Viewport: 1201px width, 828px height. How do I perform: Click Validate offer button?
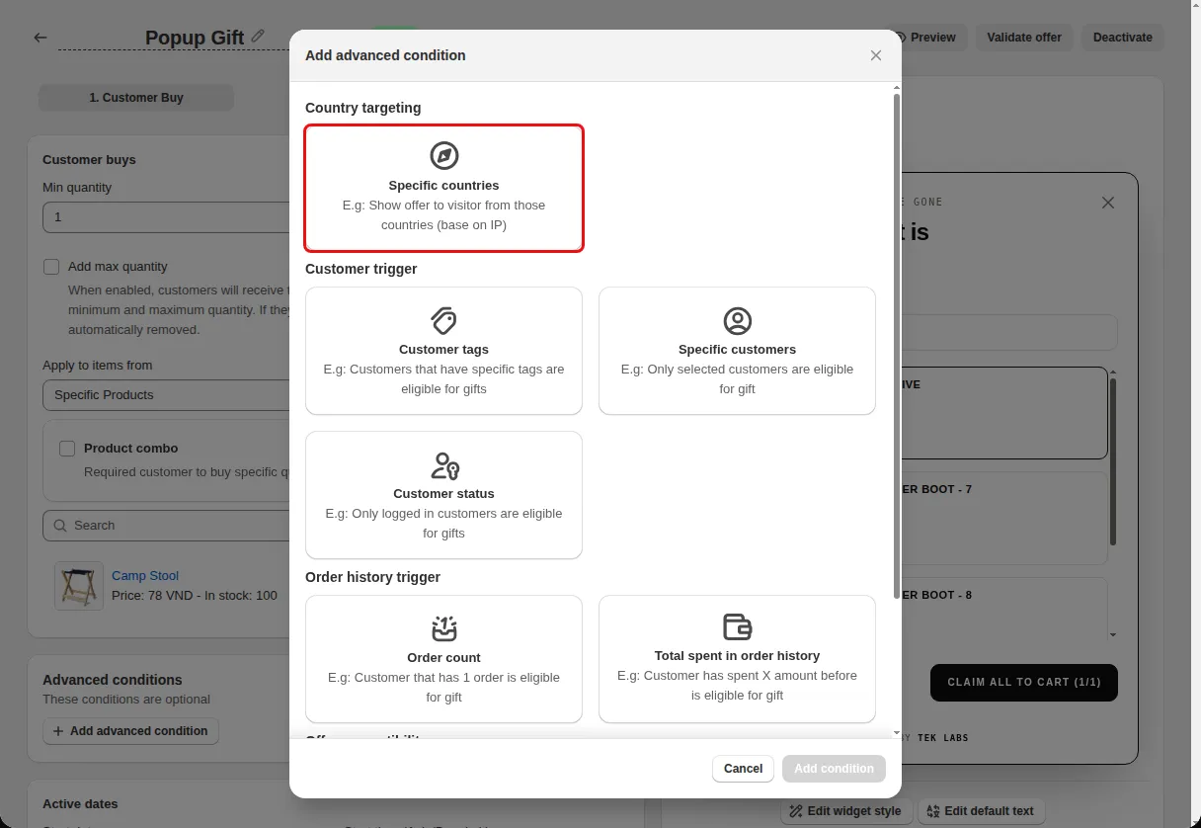(x=1024, y=38)
